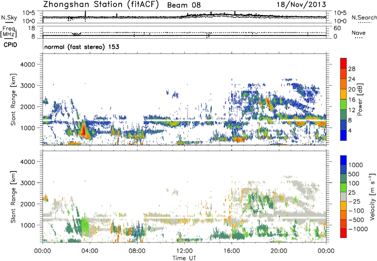This screenshot has width=377, height=261.
Task: Click the 'N.Sky' axis label
Action: [x=9, y=17]
